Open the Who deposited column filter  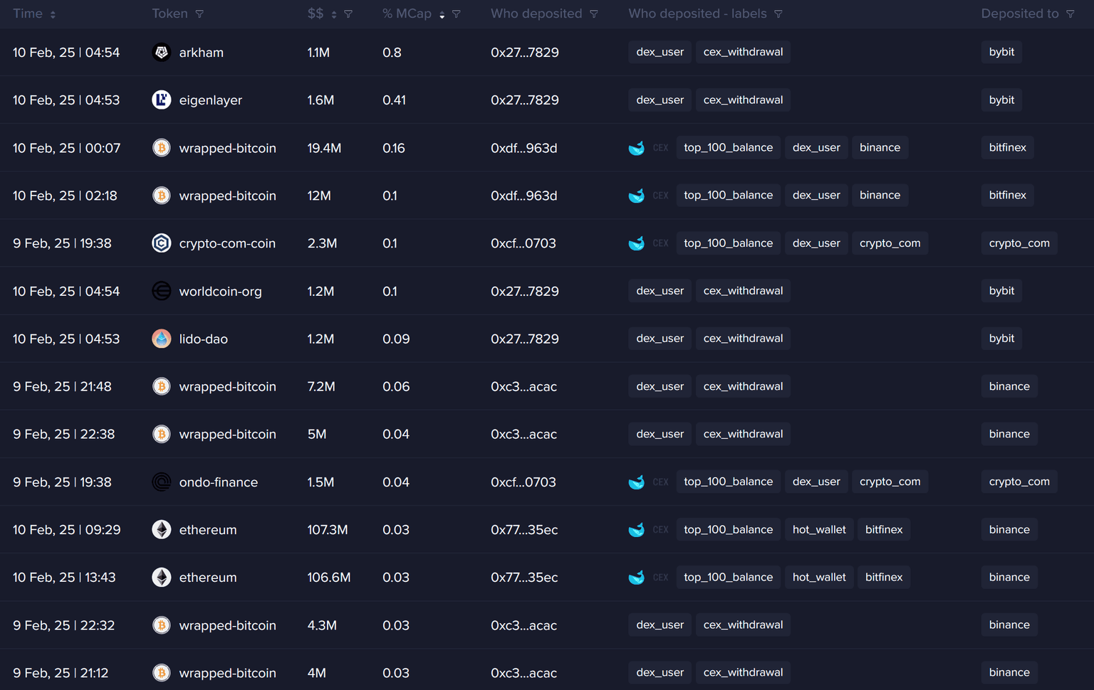tap(594, 14)
